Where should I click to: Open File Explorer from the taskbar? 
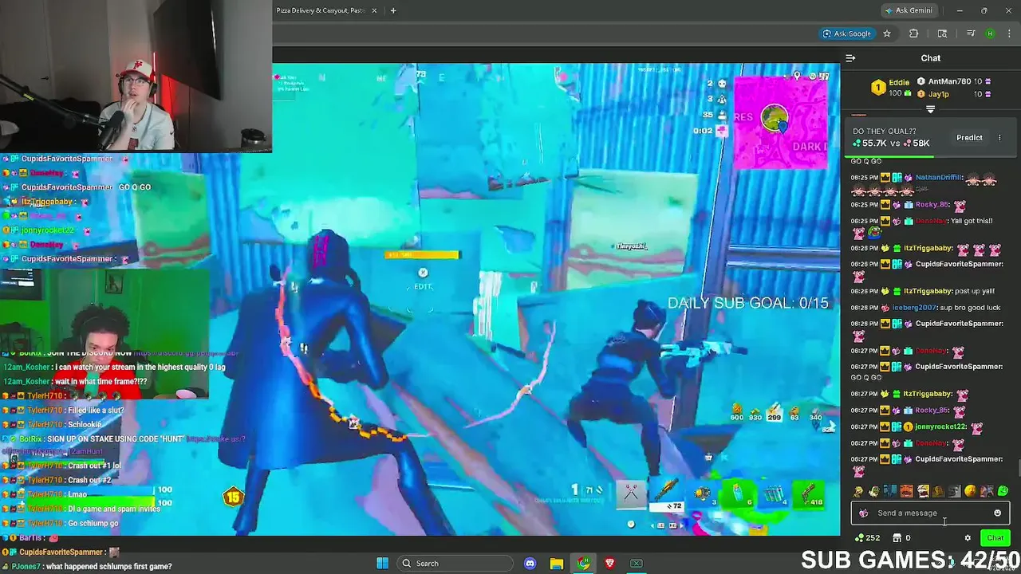(557, 564)
